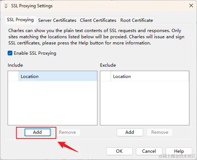Screen dimensions: 197x160
Task: Click the Exclude list Location column header
Action: 150,76
